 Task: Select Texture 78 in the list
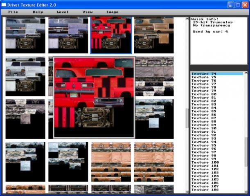[x=217, y=87]
